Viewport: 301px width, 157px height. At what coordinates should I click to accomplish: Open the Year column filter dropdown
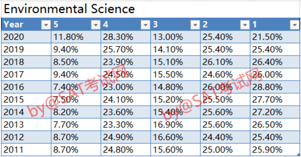tap(45, 25)
